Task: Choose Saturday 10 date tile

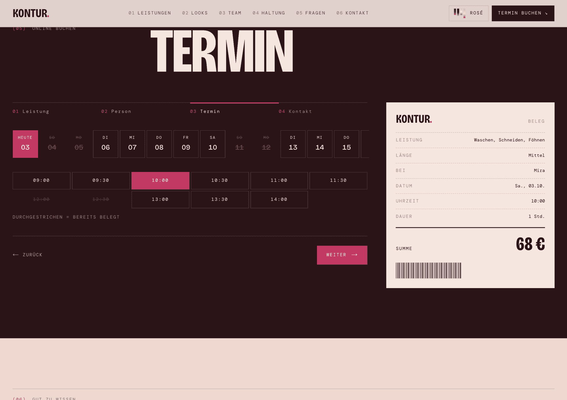Action: [213, 144]
